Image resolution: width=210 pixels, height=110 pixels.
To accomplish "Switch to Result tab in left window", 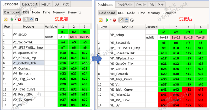I will click(x=46, y=4).
